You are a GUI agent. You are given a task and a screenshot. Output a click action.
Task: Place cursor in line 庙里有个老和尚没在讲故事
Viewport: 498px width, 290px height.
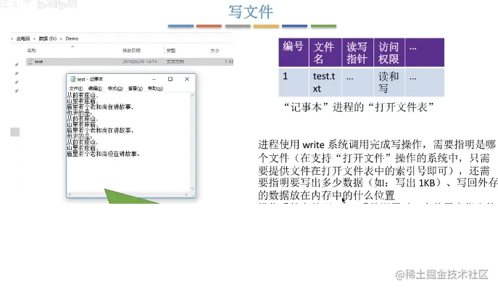tap(103, 154)
